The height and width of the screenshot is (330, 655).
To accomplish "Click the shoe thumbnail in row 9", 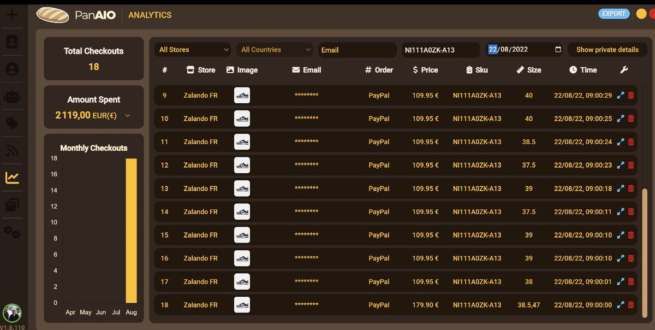I will pos(242,95).
